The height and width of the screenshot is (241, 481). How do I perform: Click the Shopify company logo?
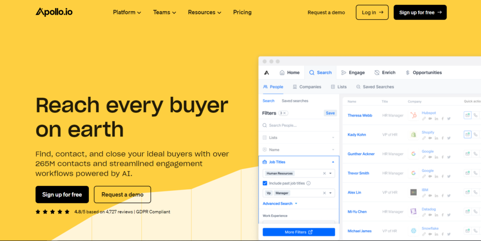pos(413,135)
